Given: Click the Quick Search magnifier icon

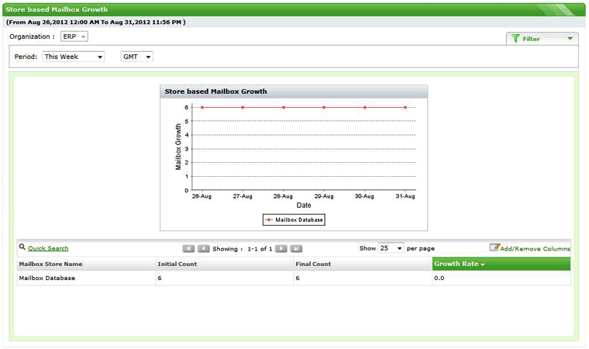Looking at the screenshot, I should click(22, 247).
